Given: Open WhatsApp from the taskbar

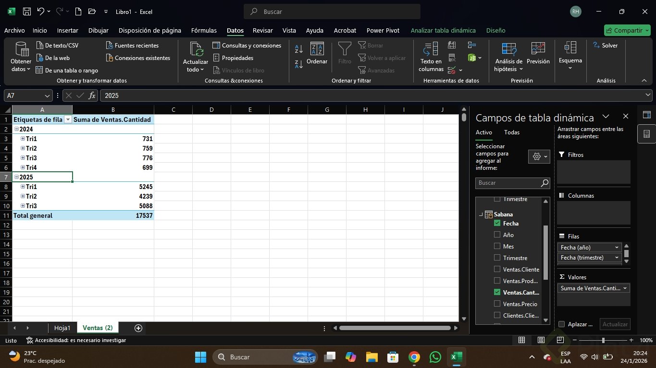Looking at the screenshot, I should (435, 357).
